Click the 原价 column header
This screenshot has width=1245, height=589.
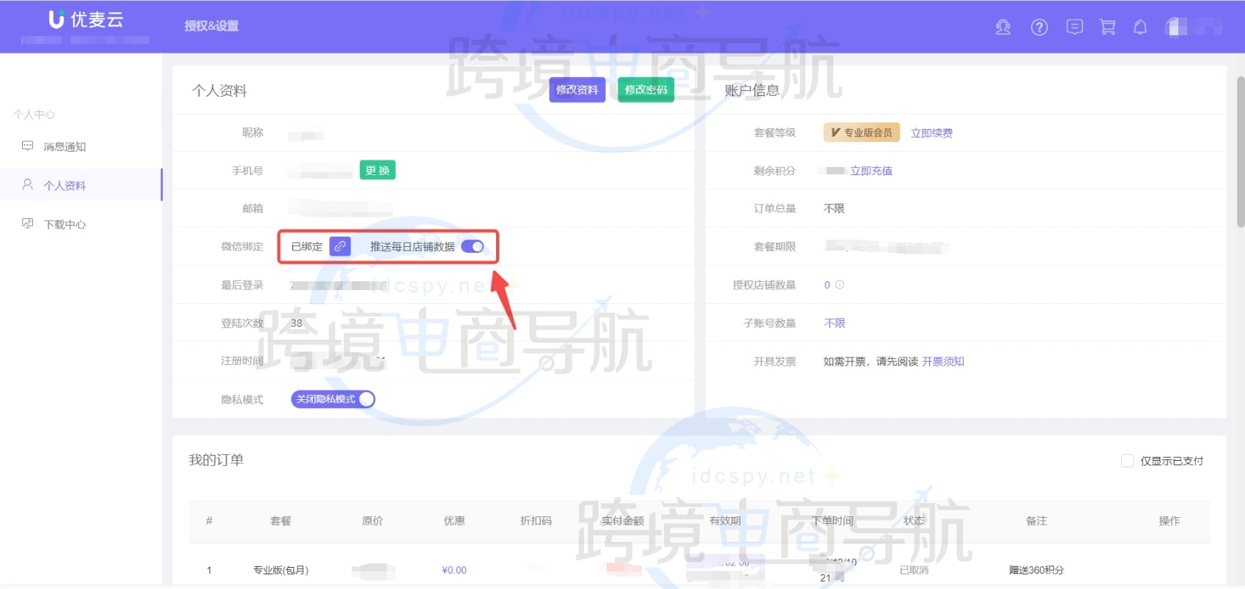pyautogui.click(x=372, y=521)
